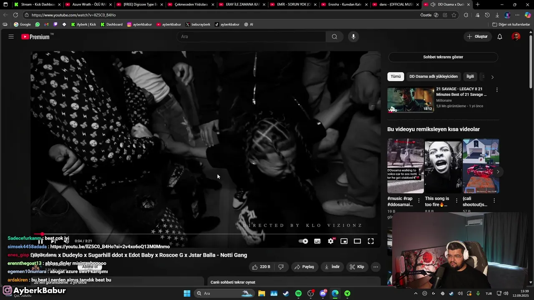Seek on the video progress bar
The width and height of the screenshot is (534, 300).
[x=205, y=234]
